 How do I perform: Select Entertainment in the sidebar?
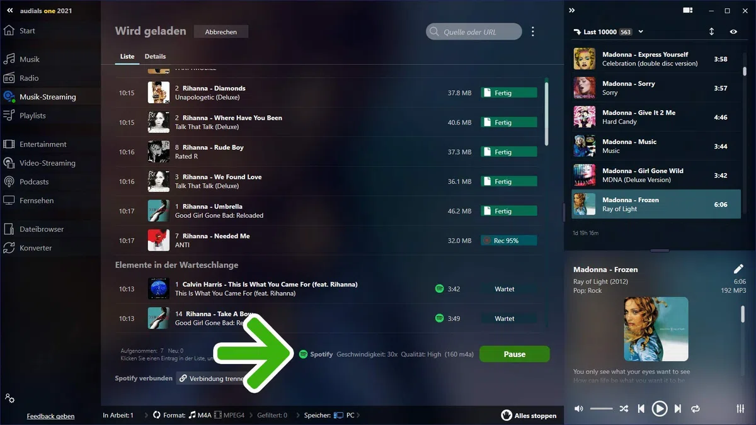pos(35,144)
